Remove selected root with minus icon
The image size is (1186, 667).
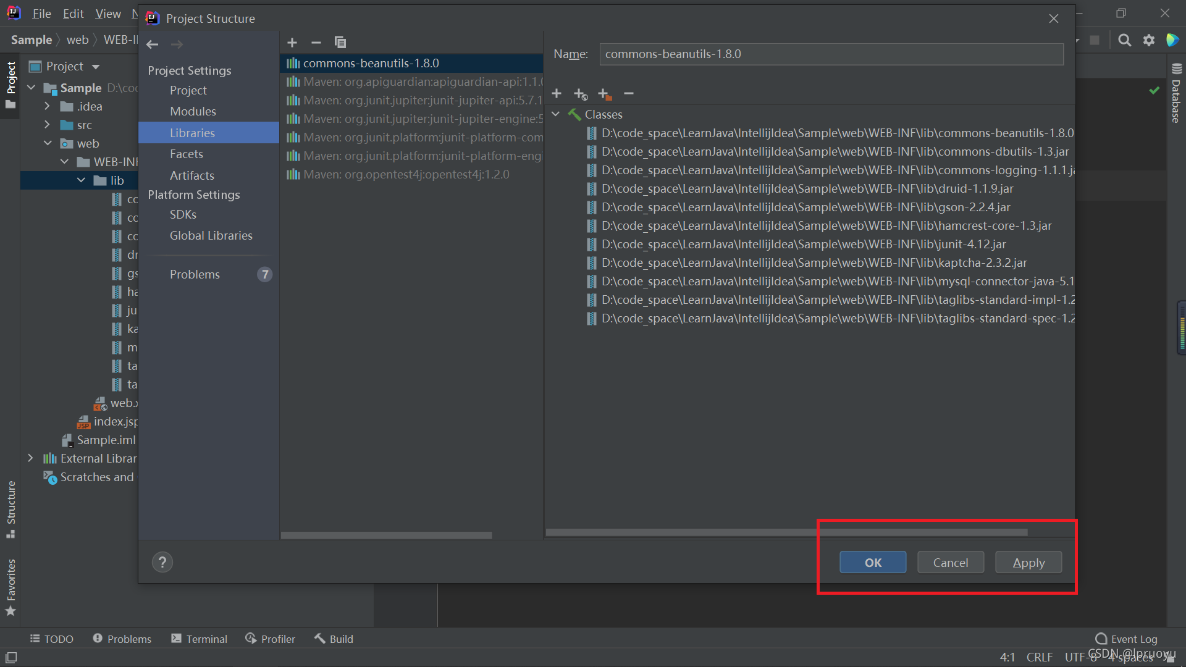click(x=629, y=93)
